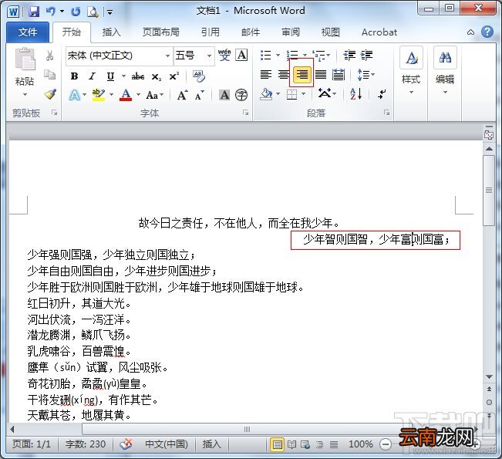This screenshot has width=502, height=459.
Task: Open proofing check icon in status bar
Action: coord(126,444)
